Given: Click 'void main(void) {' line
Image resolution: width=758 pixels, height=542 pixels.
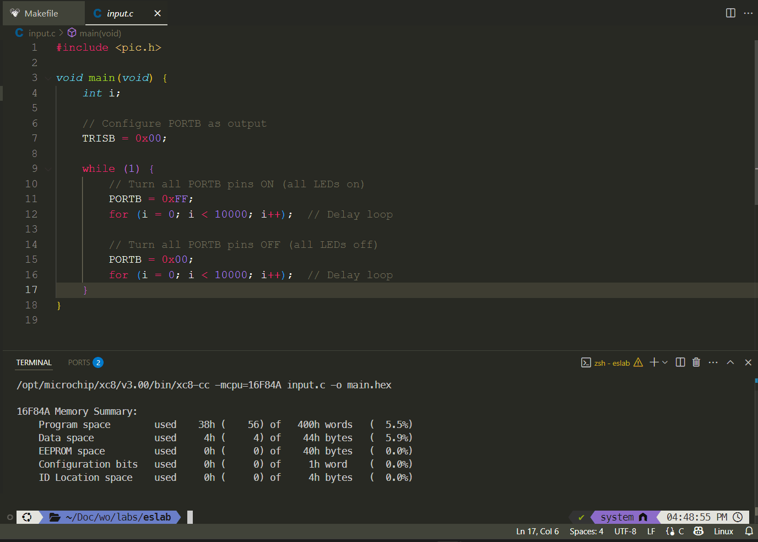Looking at the screenshot, I should click(112, 78).
